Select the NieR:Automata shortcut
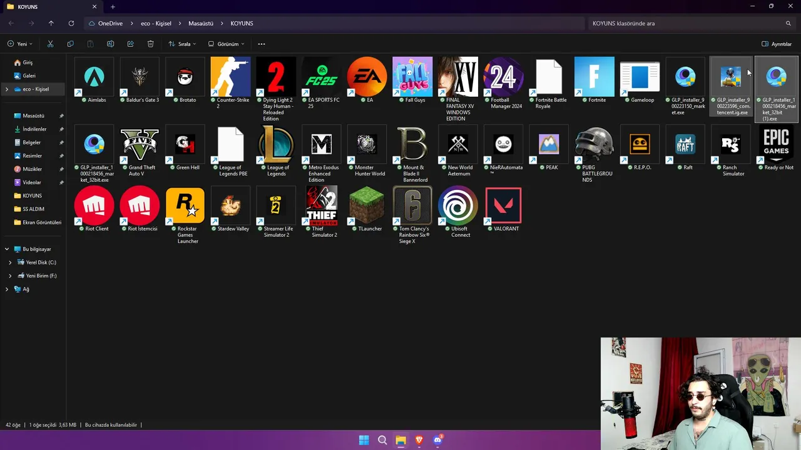Image resolution: width=801 pixels, height=450 pixels. coord(503,144)
